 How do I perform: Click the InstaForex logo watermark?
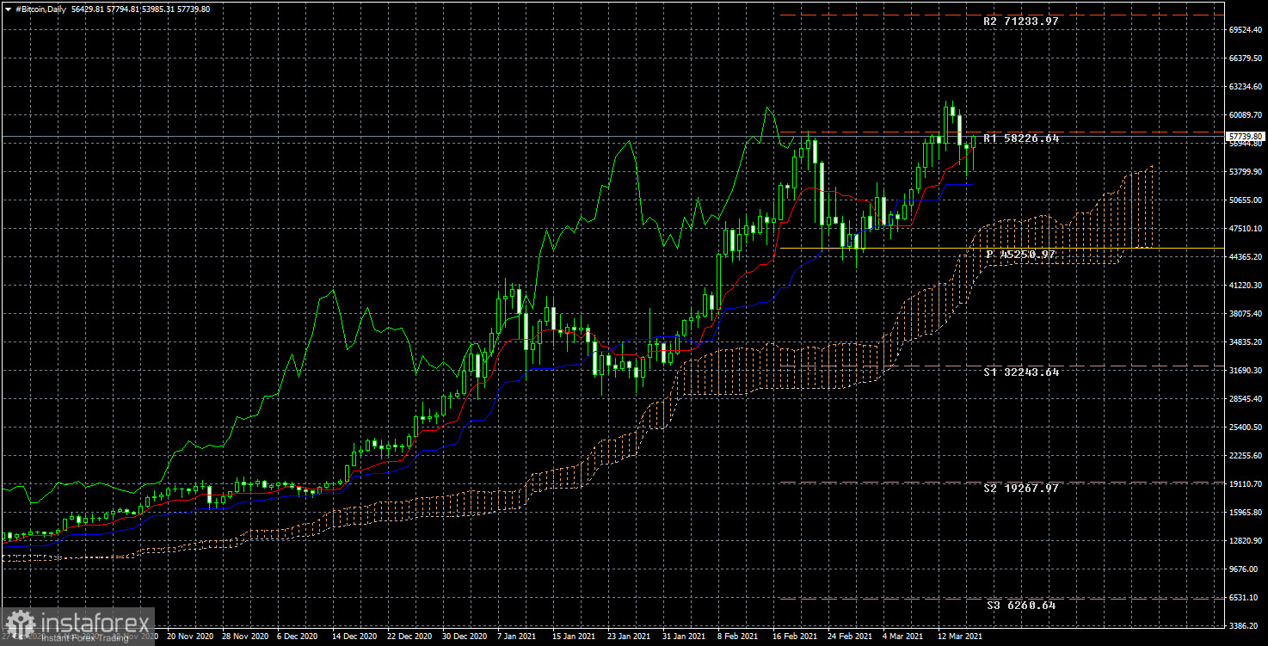tap(77, 625)
